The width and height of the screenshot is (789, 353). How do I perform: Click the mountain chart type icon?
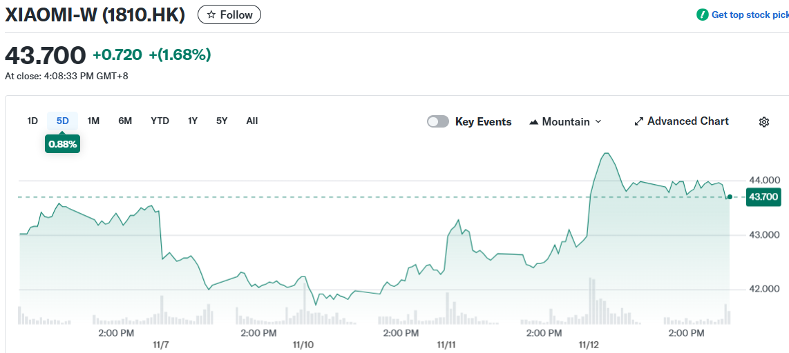point(533,122)
